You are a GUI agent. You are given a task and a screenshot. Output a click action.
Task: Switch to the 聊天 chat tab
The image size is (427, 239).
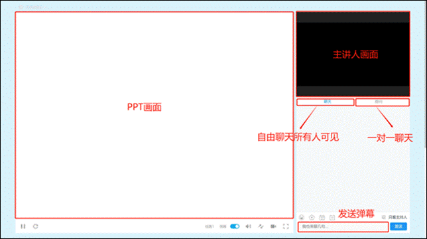(326, 102)
